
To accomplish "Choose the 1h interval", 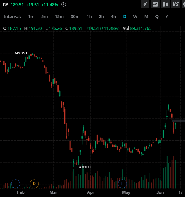I will [89, 17].
